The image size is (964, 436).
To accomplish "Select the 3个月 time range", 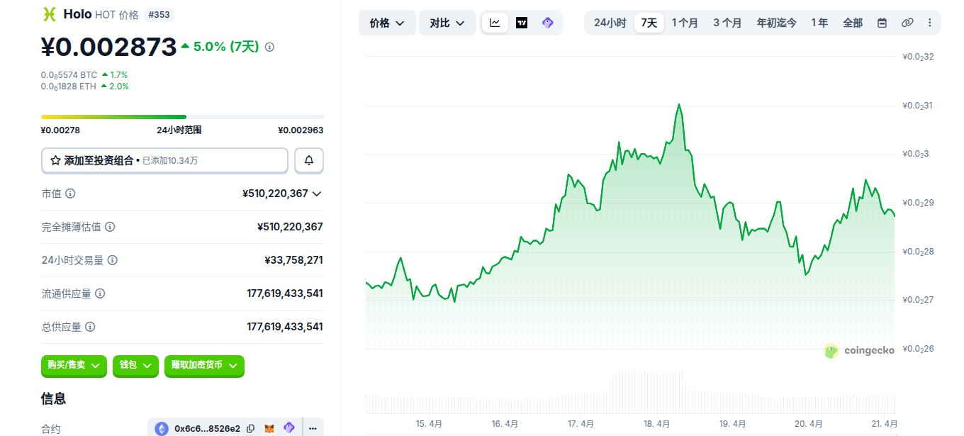I will click(727, 23).
